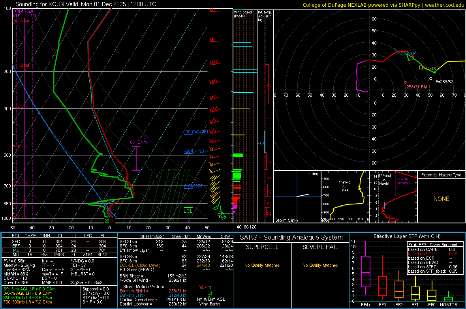Click No Quality Matches under SUPERCELL
This screenshot has height=309, width=466.
[262, 265]
